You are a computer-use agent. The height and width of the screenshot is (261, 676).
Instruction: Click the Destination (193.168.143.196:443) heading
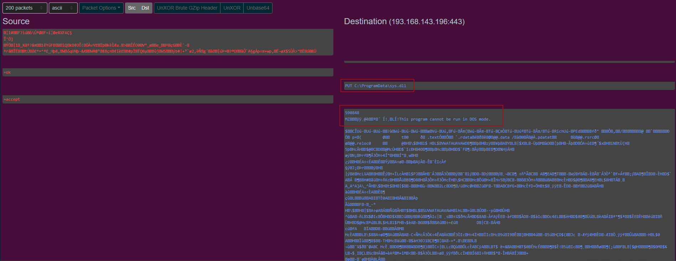pyautogui.click(x=404, y=21)
